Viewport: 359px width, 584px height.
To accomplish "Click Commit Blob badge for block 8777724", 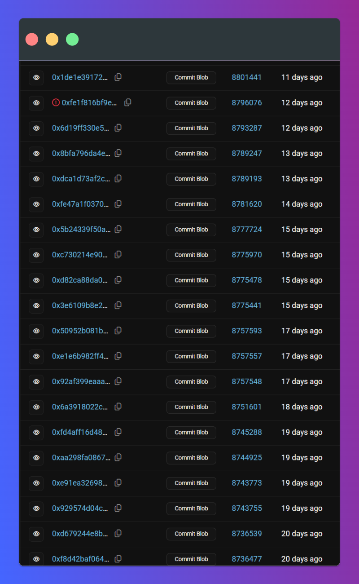I will (191, 230).
